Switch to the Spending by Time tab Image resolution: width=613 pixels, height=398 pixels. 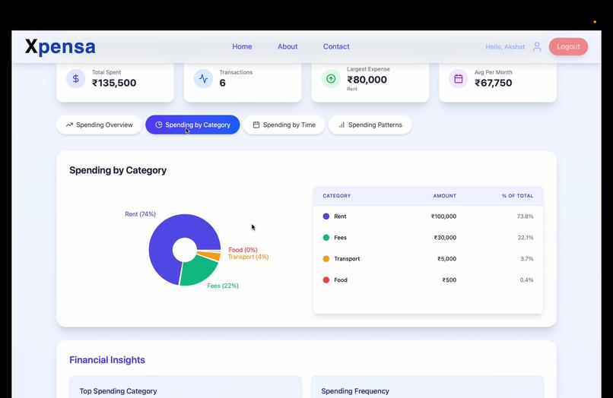point(284,125)
